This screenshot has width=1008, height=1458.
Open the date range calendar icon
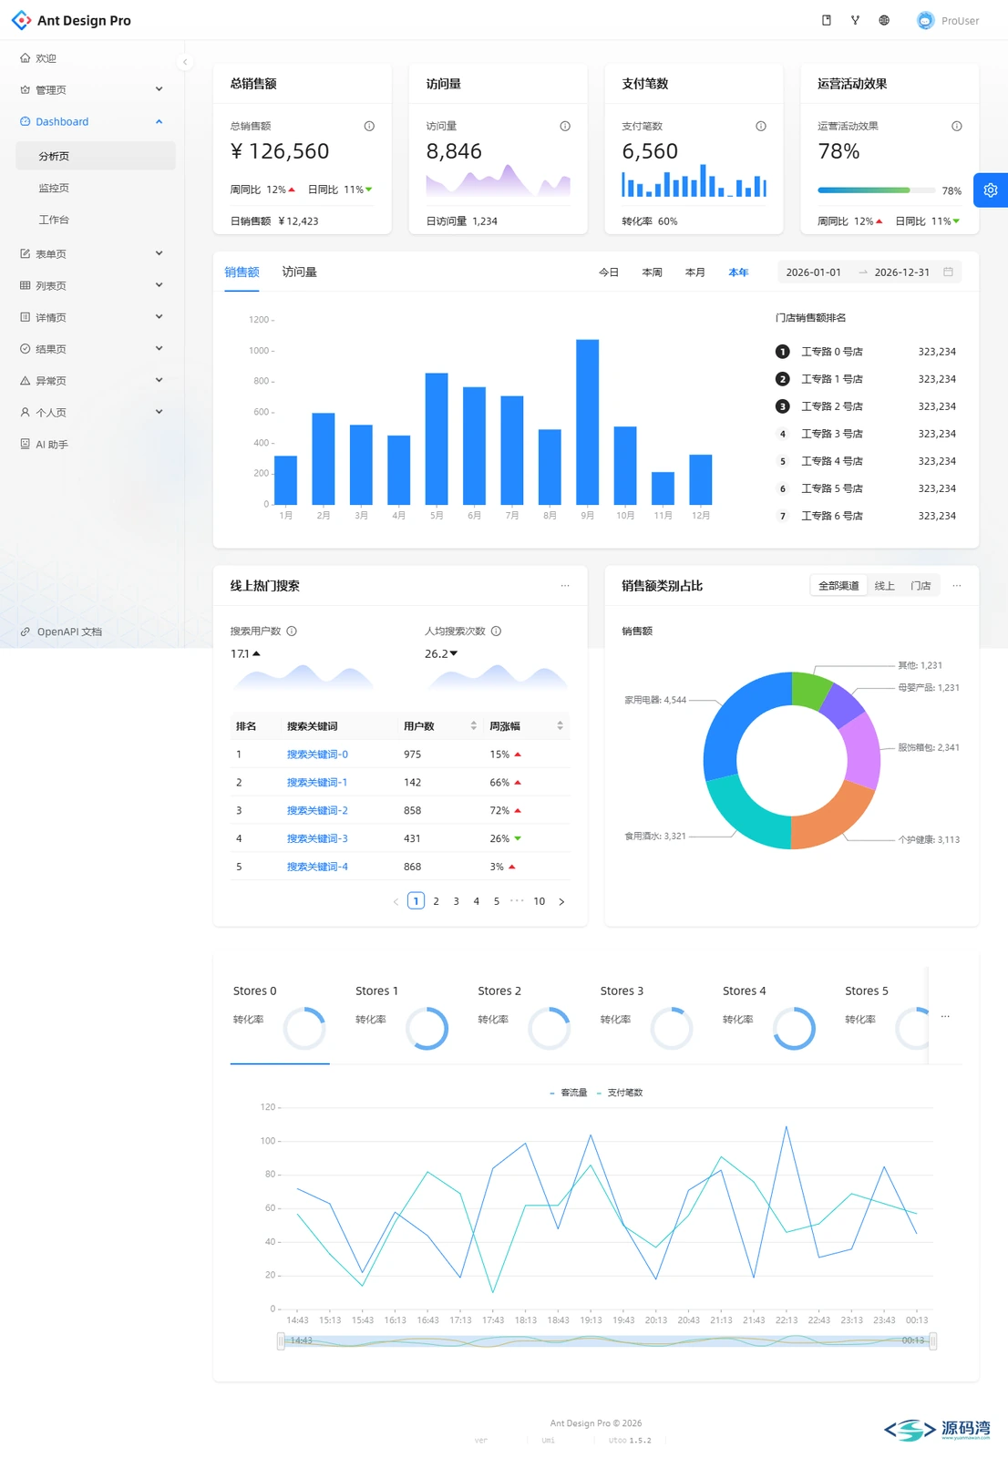(x=948, y=272)
